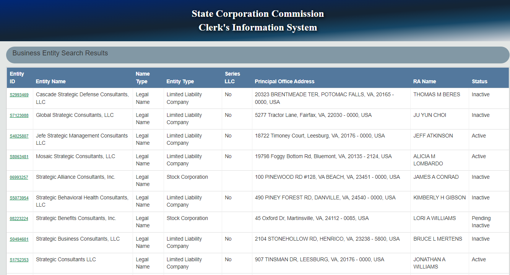Click address 490 PINEY FOREST RD, DANVILLE
Image resolution: width=510 pixels, height=275 pixels.
[x=325, y=197]
